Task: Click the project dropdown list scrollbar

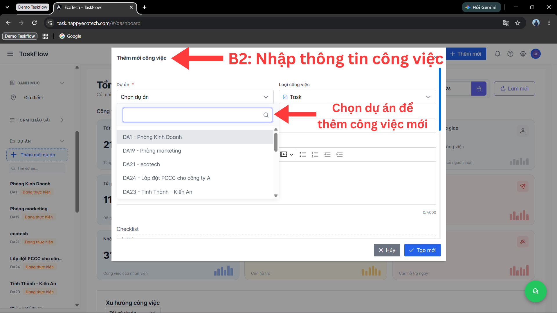Action: click(276, 142)
